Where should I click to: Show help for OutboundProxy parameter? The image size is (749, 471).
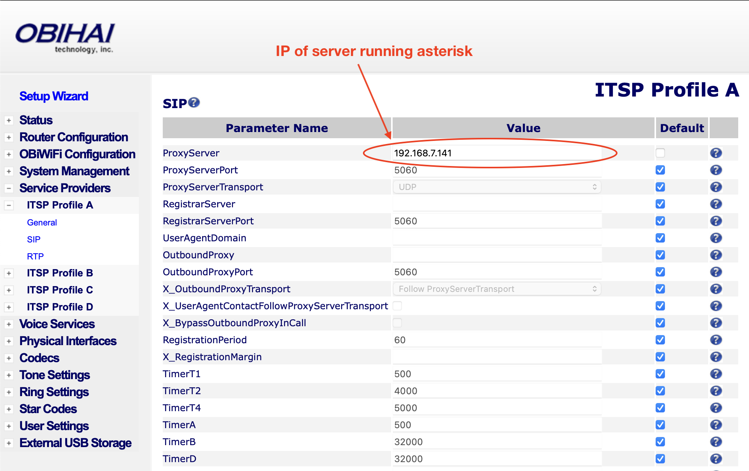point(716,255)
